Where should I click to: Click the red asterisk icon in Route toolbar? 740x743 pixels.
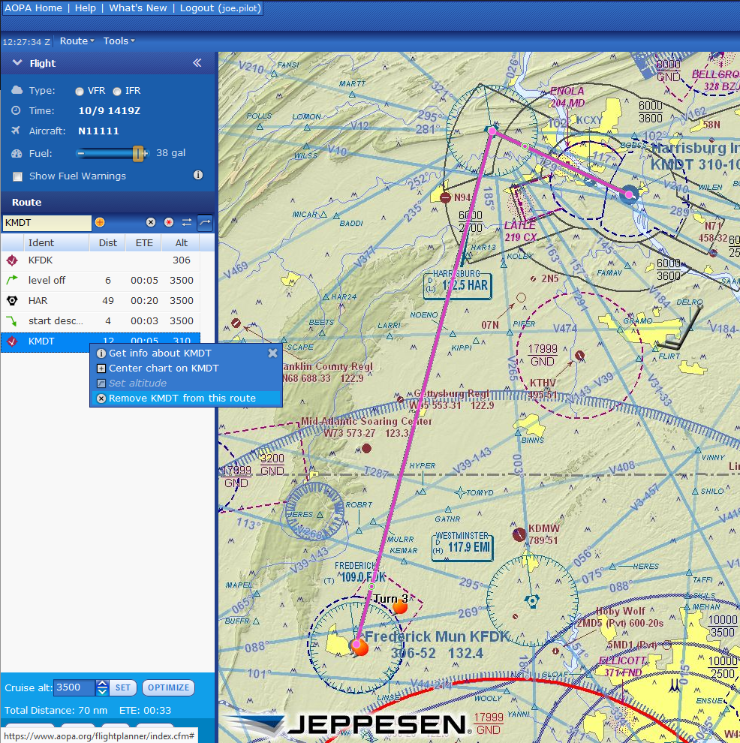tap(169, 222)
